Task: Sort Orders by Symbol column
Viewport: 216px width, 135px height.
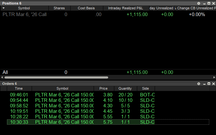Action: point(62,88)
